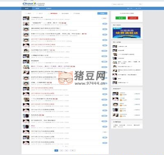Viewport: 164px width, 155px height.
Task: Open the blue cloud server banner advertisement
Action: point(127,33)
